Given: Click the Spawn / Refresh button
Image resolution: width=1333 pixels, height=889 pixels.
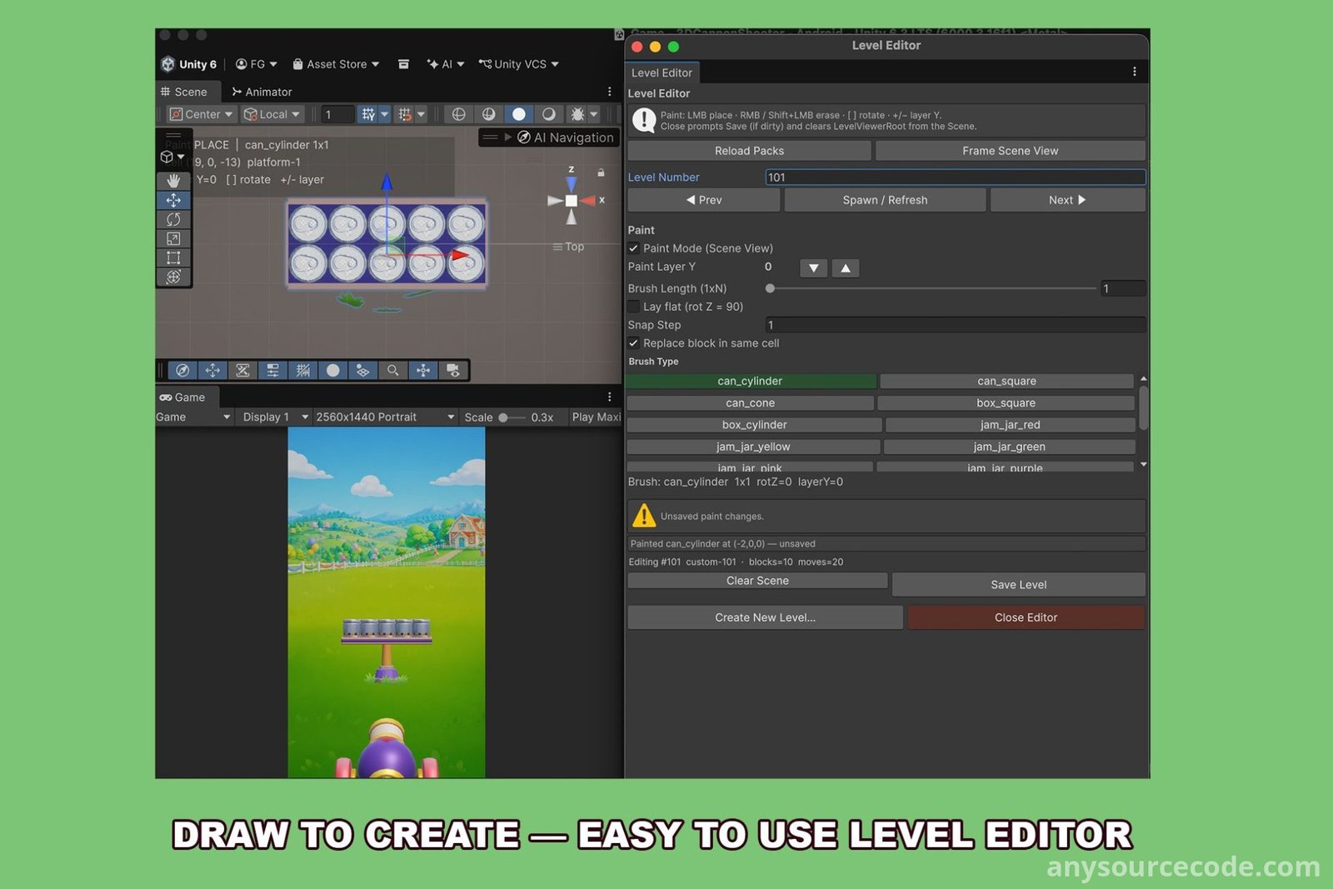Looking at the screenshot, I should pyautogui.click(x=885, y=200).
